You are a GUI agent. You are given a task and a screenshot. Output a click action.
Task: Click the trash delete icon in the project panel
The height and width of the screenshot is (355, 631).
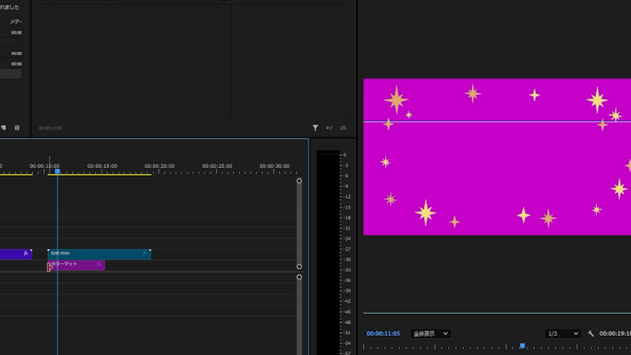17,128
